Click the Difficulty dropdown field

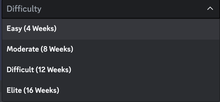pyautogui.click(x=111, y=9)
